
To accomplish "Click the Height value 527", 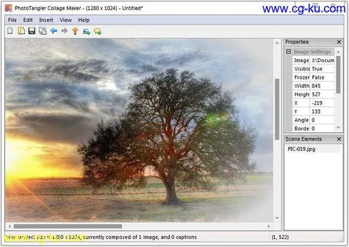I will coord(322,94).
